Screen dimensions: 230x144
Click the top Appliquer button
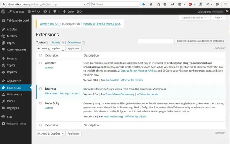tap(73, 48)
